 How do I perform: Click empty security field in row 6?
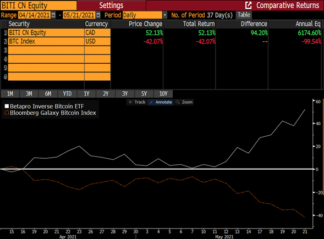(x=46, y=76)
